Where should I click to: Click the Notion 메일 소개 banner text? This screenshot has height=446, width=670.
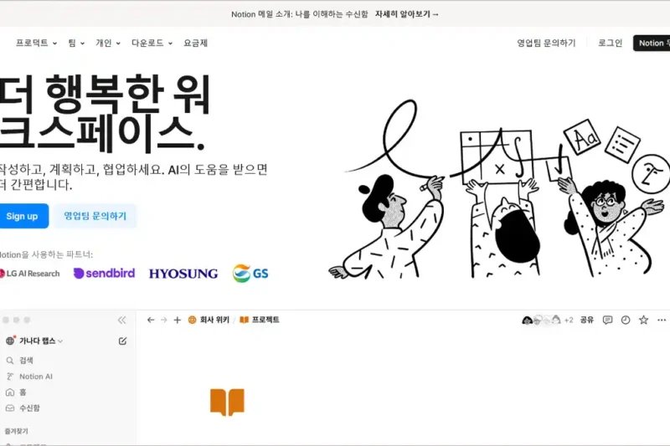[300, 14]
